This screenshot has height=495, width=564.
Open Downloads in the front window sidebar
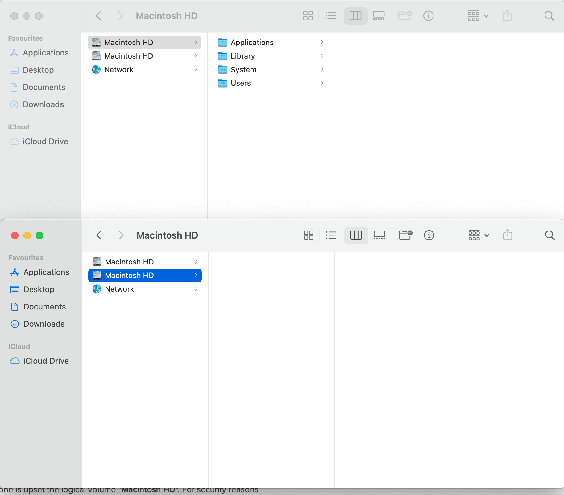(38, 324)
